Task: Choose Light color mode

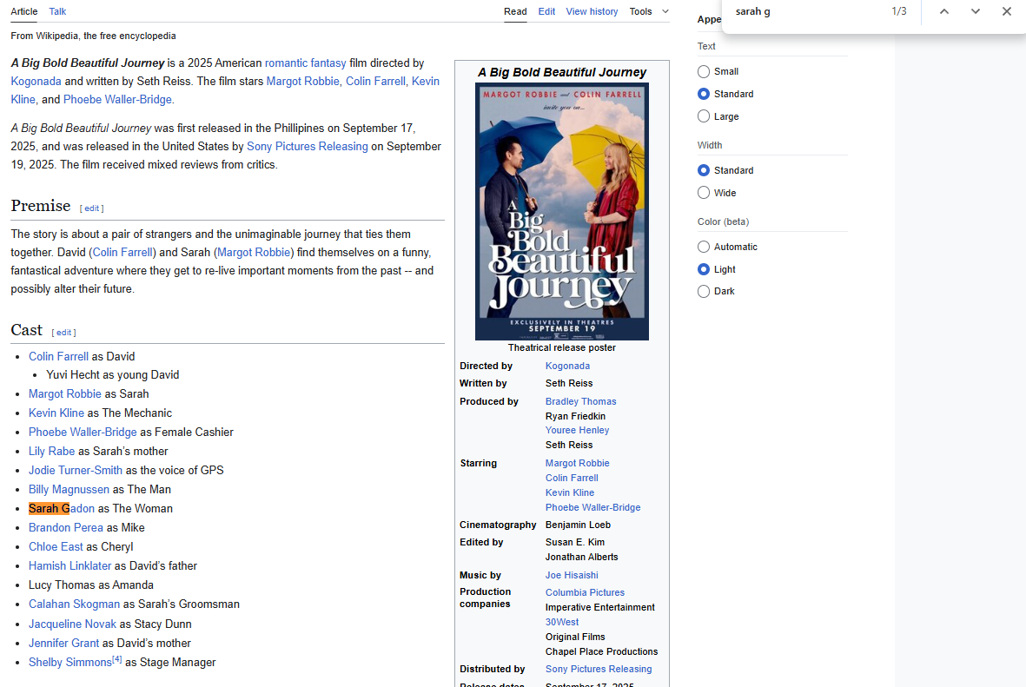Action: (x=704, y=269)
